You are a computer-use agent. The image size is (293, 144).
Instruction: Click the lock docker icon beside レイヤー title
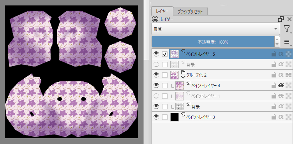tap(155, 19)
